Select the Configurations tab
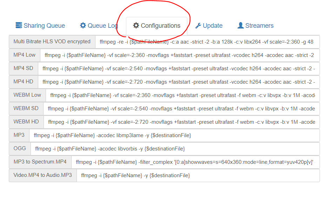 156,26
